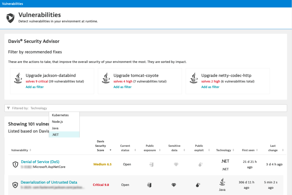292x195 pixels.
Task: Click the Filtered by Technology input field
Action: point(146,108)
